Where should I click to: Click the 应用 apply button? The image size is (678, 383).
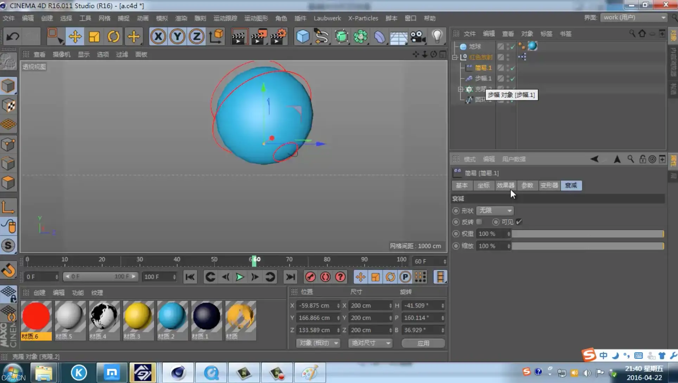point(423,343)
